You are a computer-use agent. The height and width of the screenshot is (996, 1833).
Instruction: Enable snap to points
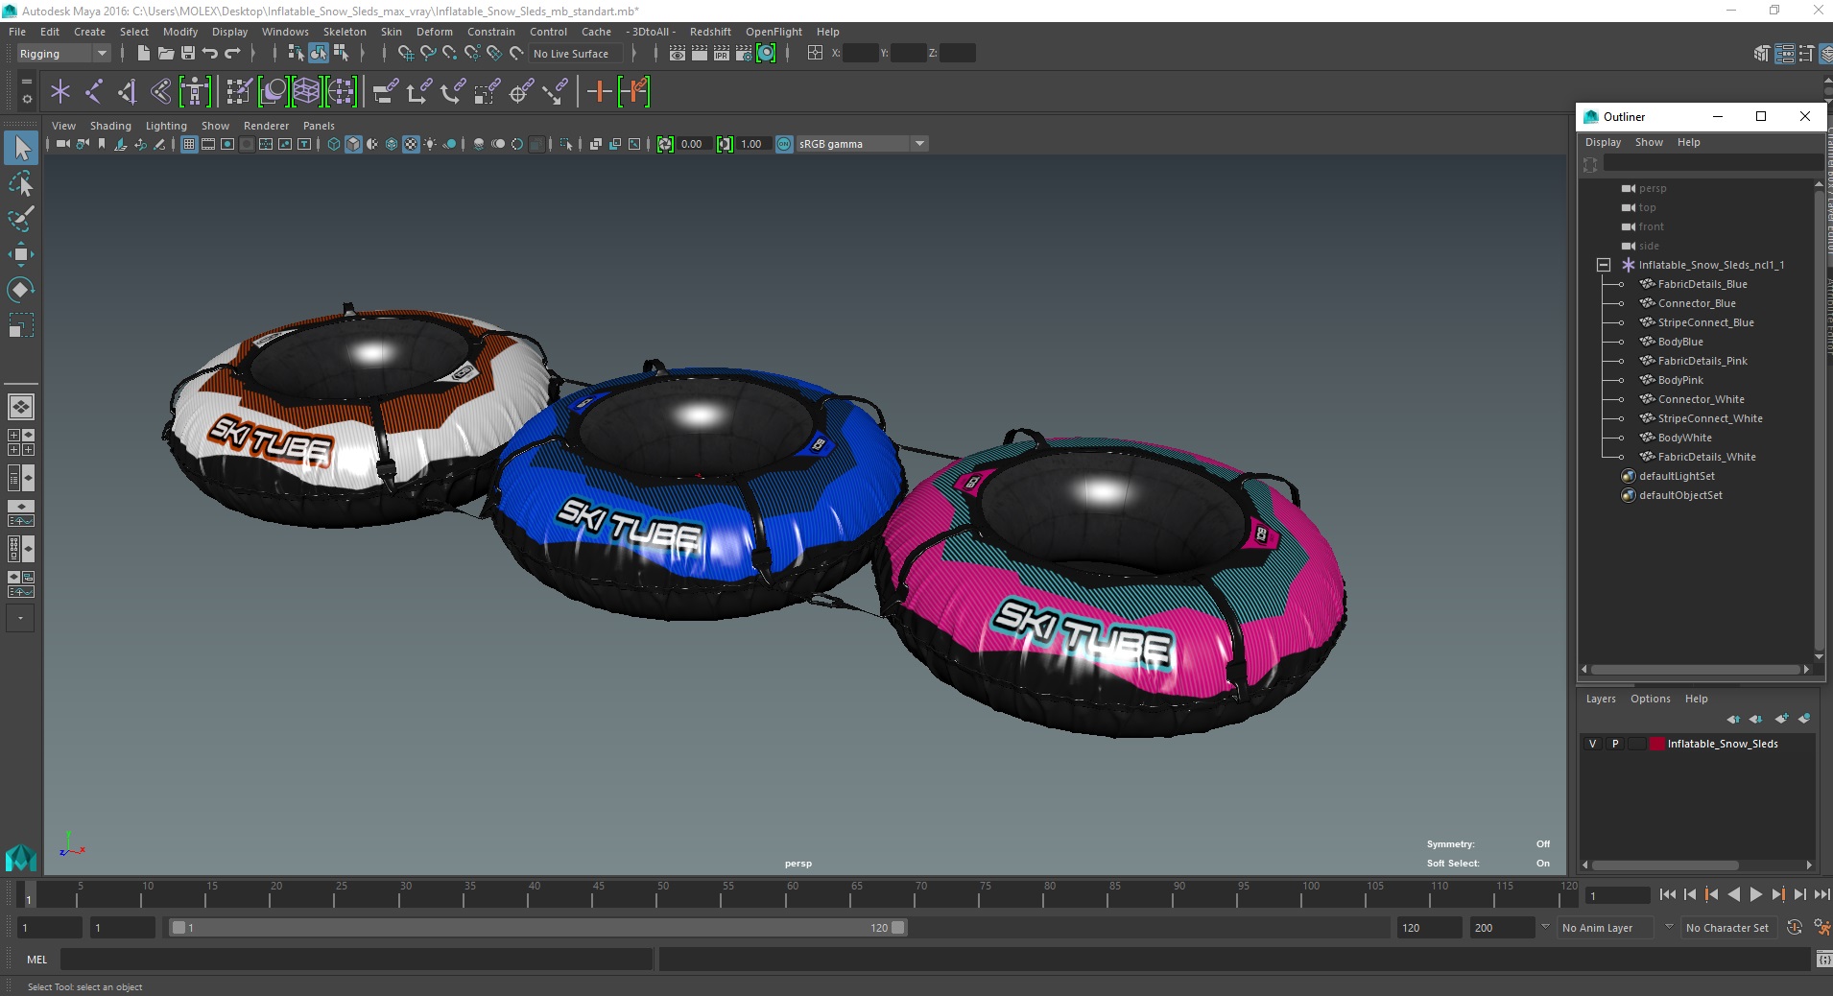tap(450, 54)
